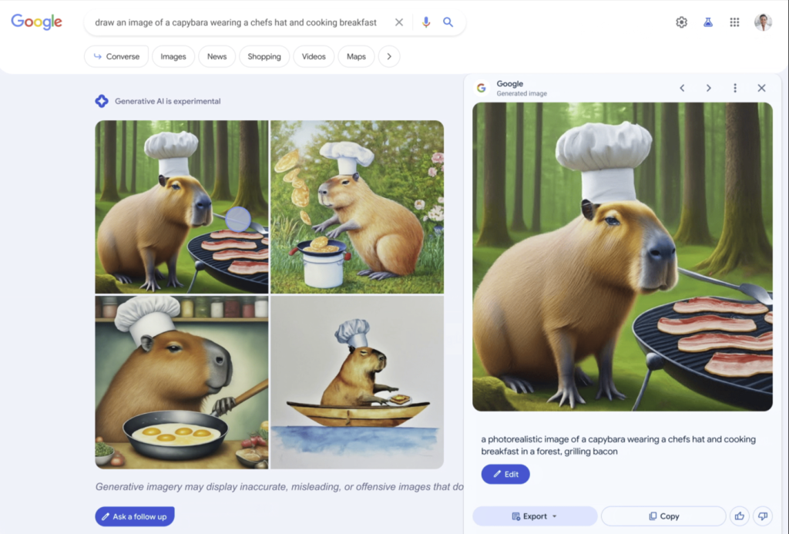
Task: Click the Edit button under the image prompt
Action: [x=505, y=474]
